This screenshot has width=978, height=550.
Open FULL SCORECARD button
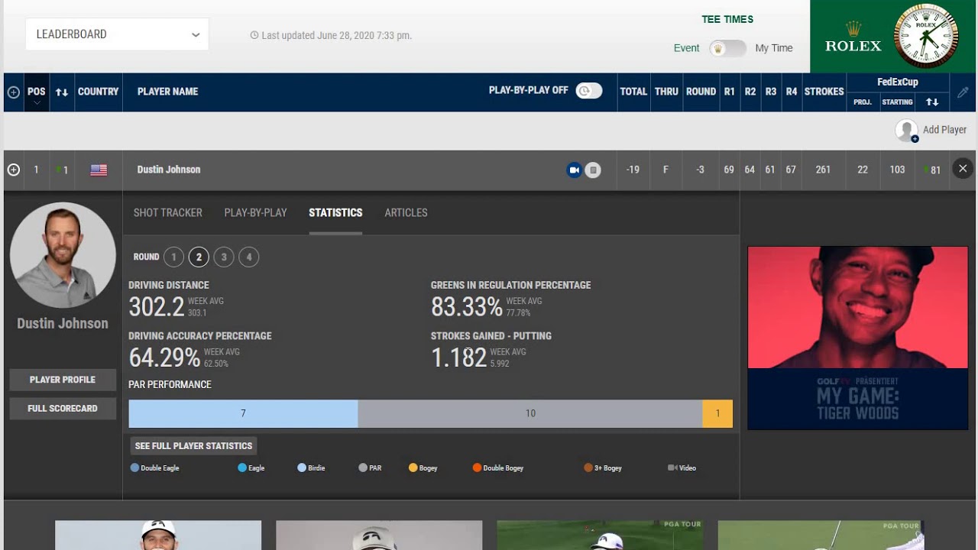point(63,409)
